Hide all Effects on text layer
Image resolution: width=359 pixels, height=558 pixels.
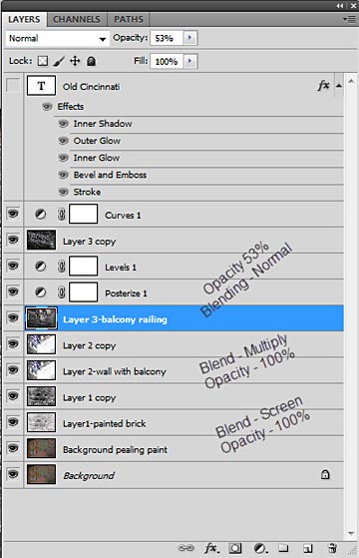(47, 107)
